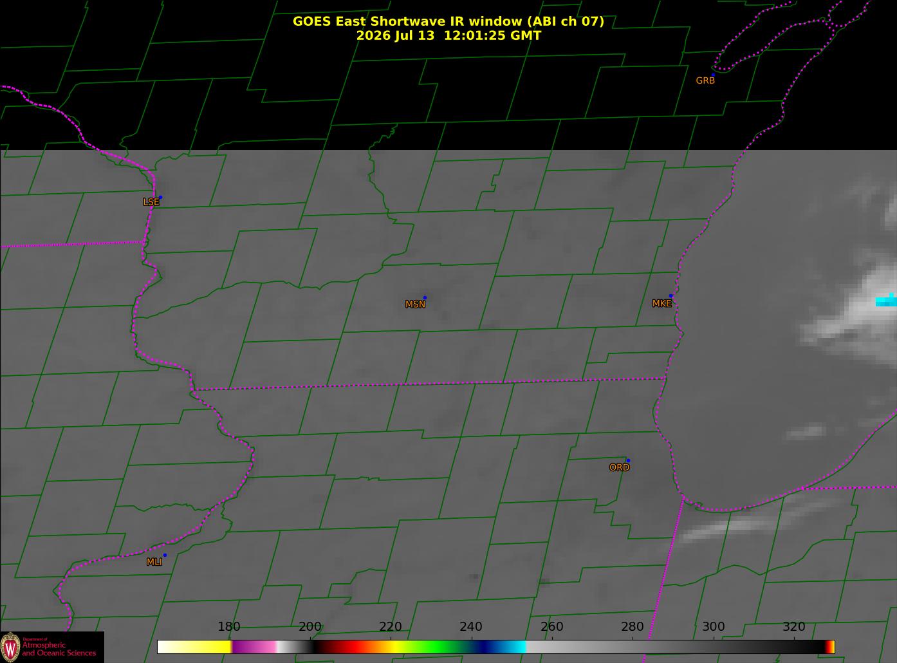897x663 pixels.
Task: Click the University of Wisconsin crest logo
Action: coord(10,646)
